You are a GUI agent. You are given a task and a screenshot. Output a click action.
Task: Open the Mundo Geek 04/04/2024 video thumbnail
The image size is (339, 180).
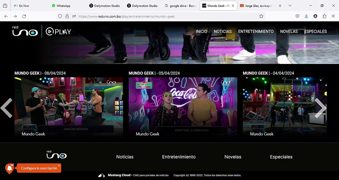pyautogui.click(x=285, y=107)
